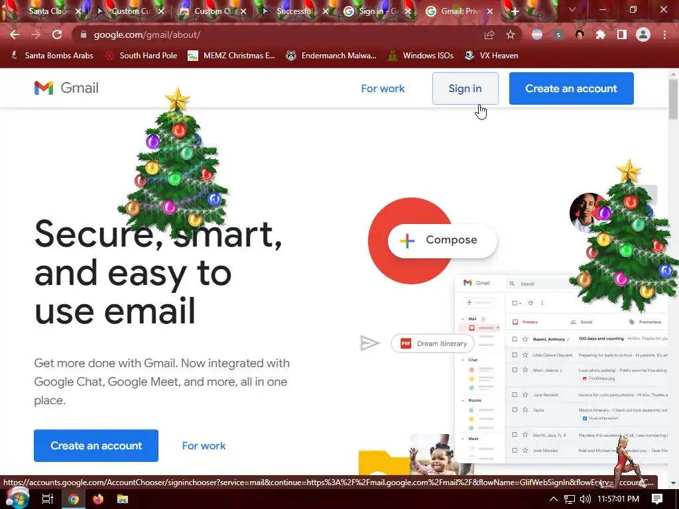
Task: Click the Gmail logo in header
Action: (x=66, y=88)
